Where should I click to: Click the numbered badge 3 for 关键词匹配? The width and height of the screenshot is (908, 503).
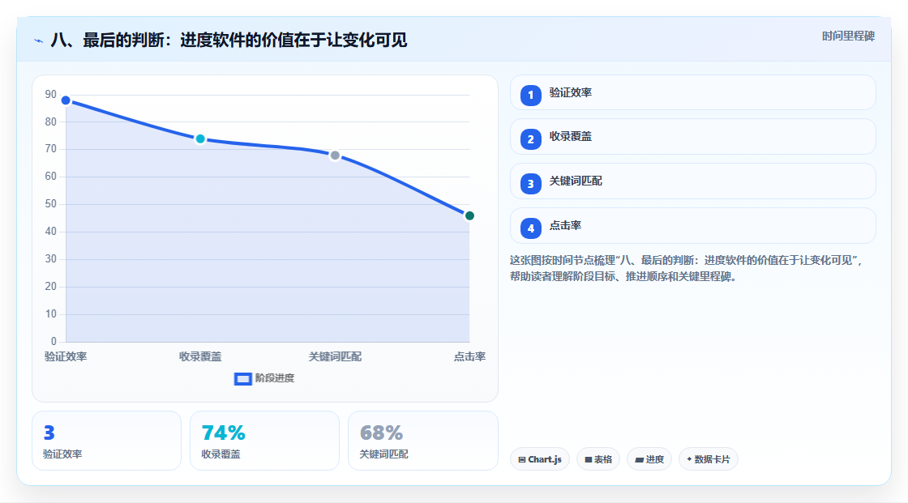(x=530, y=184)
